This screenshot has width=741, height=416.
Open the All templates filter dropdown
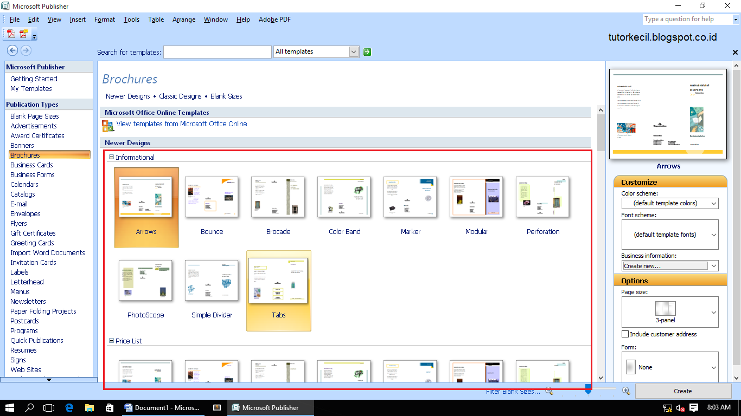point(353,51)
